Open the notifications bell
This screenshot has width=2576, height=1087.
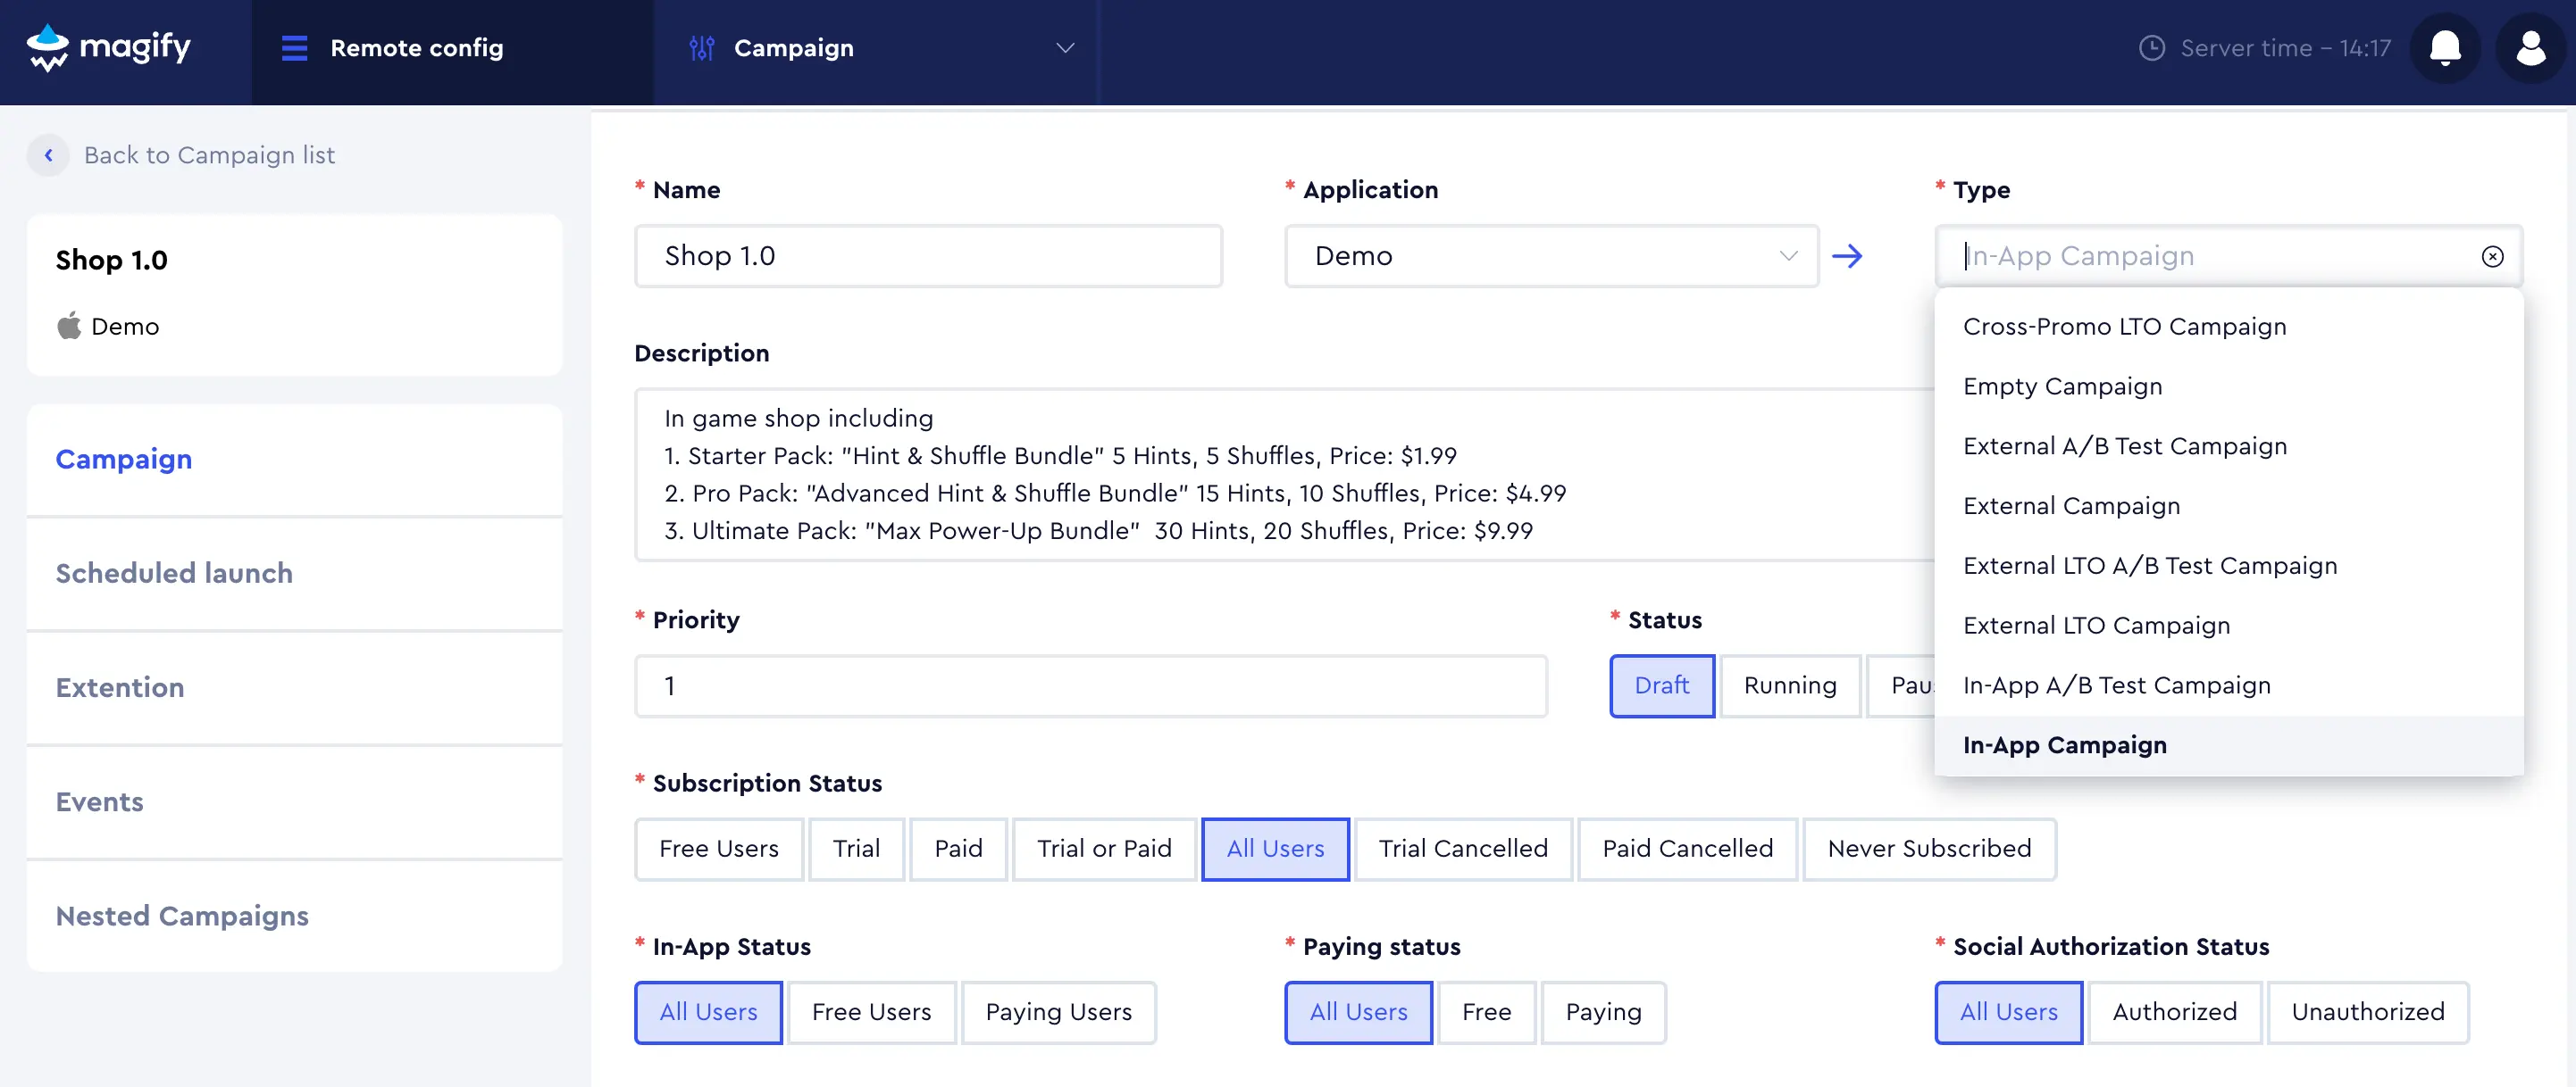2445,48
